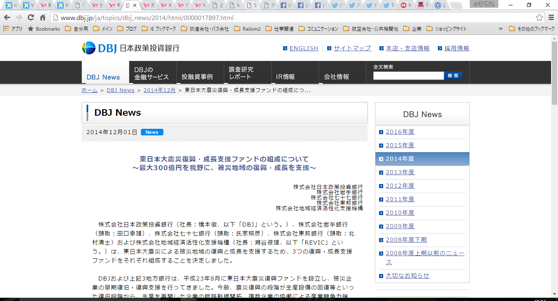Open the 調査研究レポート navigation item

tap(248, 73)
